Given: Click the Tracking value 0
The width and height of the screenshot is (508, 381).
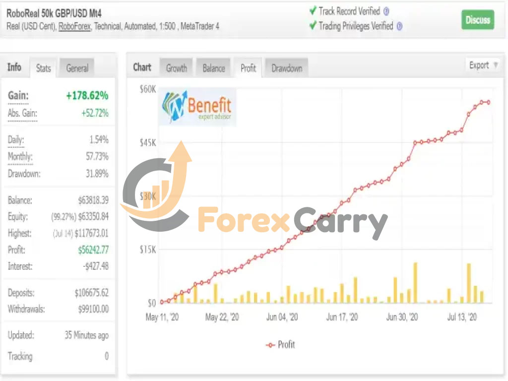Looking at the screenshot, I should click(x=107, y=356).
